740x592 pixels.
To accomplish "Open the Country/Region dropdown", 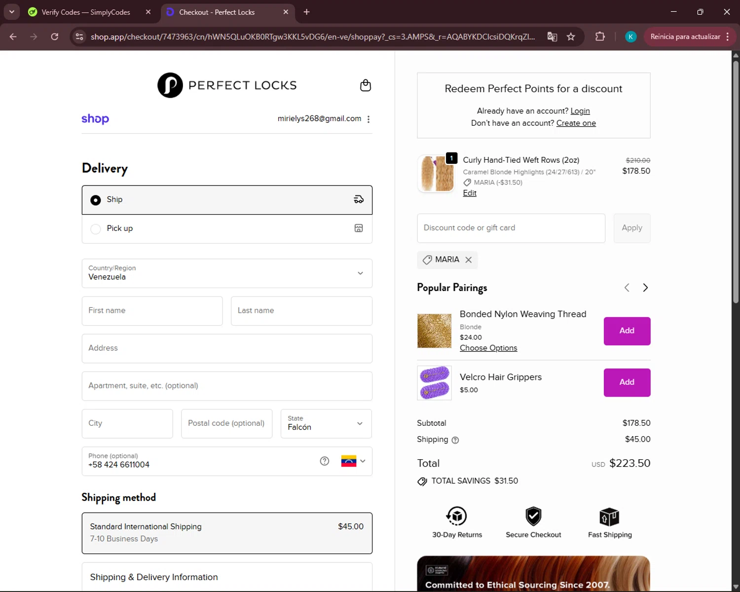I will point(227,273).
